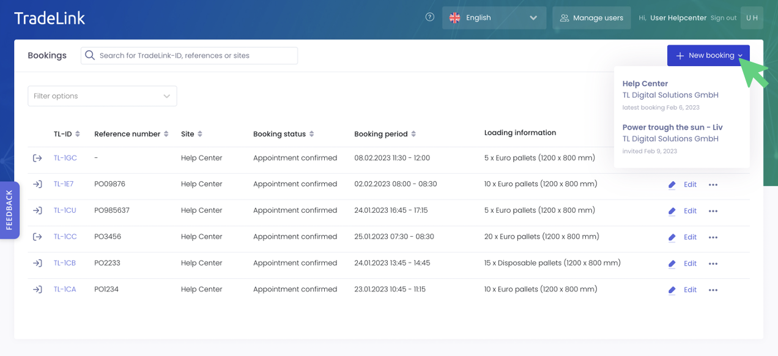Open the English language dropdown
The image size is (778, 356).
pyautogui.click(x=494, y=18)
